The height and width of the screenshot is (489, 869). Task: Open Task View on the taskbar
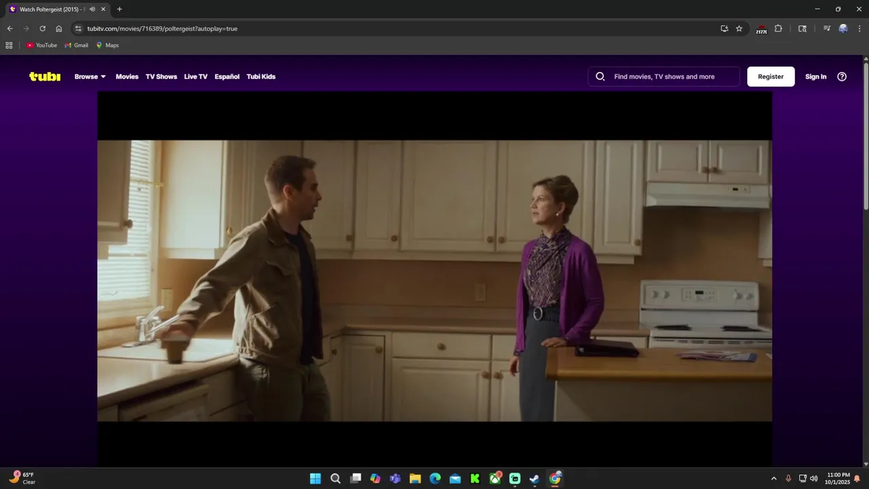[x=355, y=479]
